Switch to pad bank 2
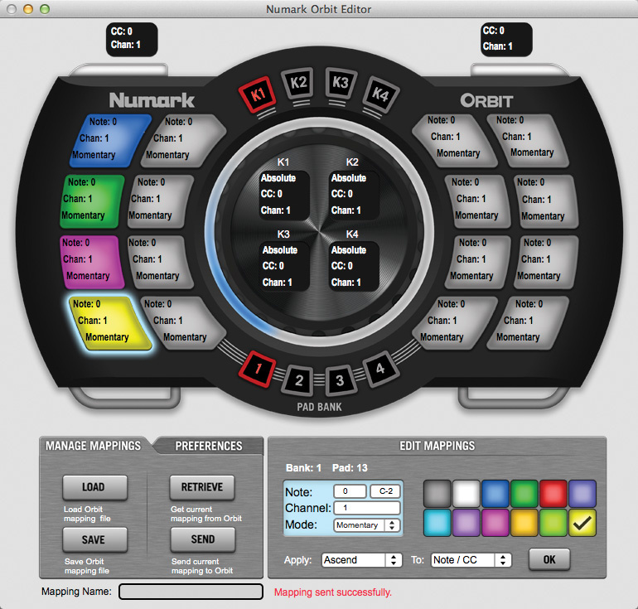638x609 pixels. coord(299,380)
